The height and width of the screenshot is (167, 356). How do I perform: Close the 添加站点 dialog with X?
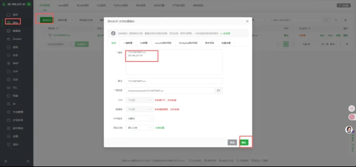[x=247, y=21]
